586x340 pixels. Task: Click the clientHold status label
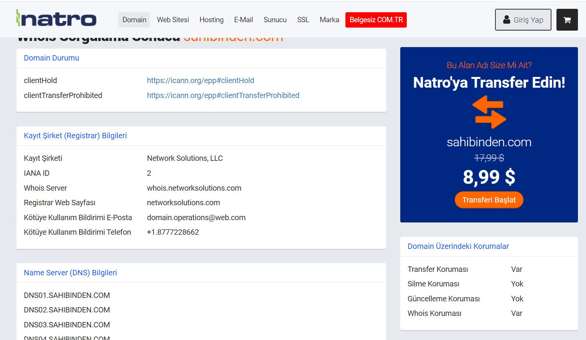click(40, 80)
